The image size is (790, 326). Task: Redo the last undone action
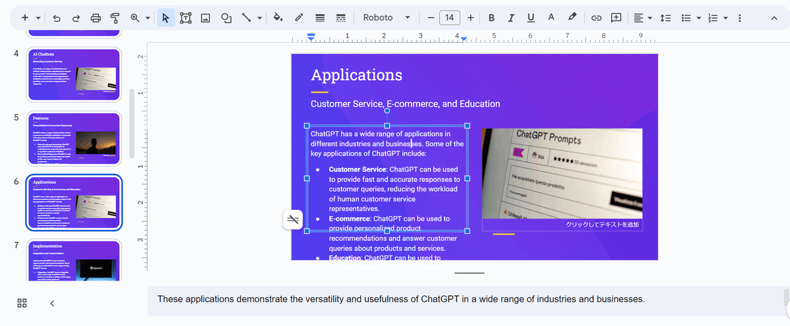[x=76, y=18]
